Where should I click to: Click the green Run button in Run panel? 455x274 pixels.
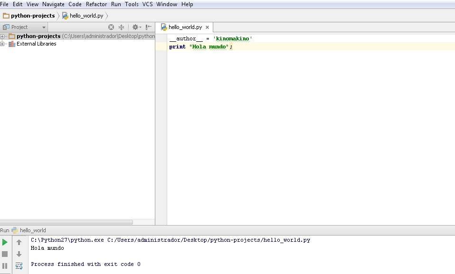(5, 242)
